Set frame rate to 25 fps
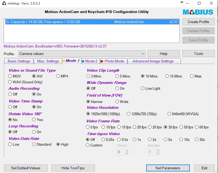Screen dimensions: 218x173 155,127
